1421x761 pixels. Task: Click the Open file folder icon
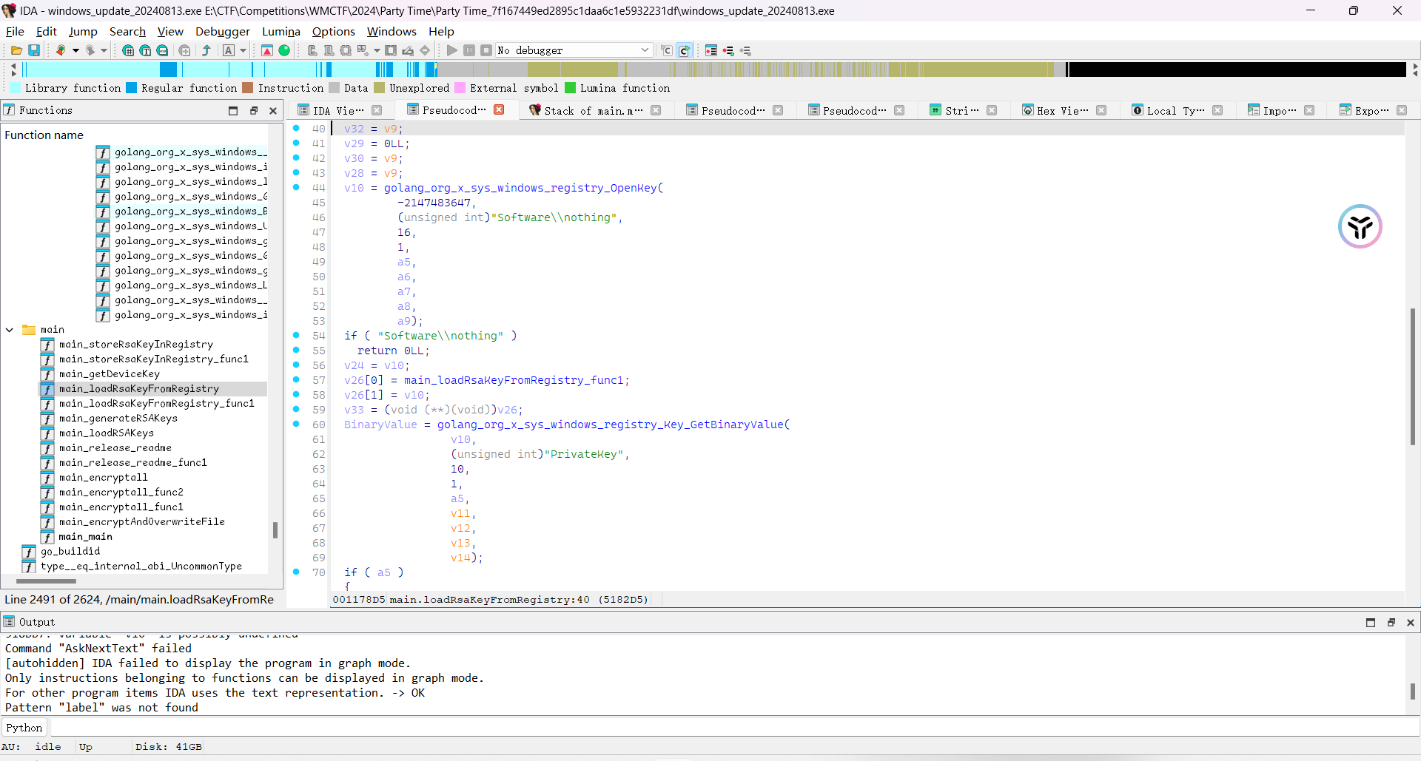pos(16,50)
